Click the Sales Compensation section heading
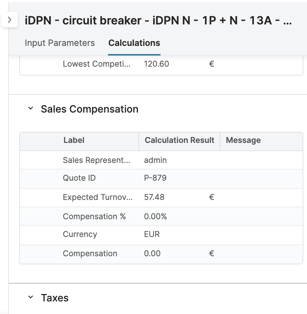The width and height of the screenshot is (307, 314). click(x=90, y=108)
